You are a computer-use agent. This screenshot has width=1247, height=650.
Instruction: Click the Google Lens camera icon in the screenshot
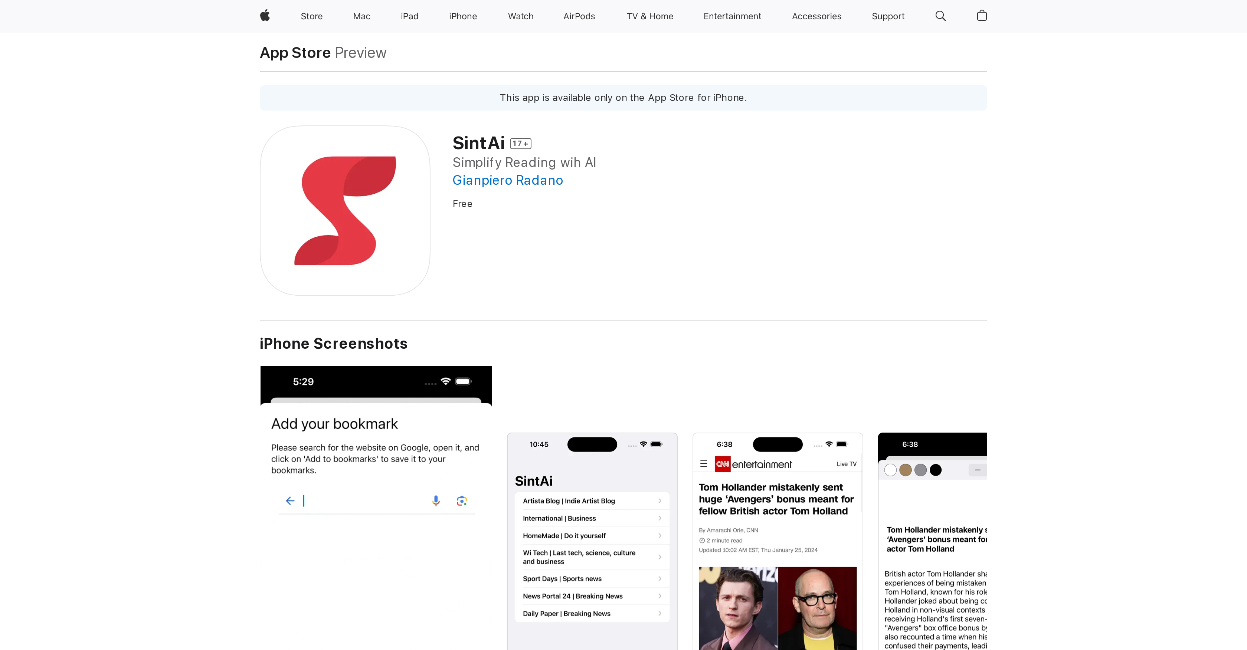tap(461, 500)
